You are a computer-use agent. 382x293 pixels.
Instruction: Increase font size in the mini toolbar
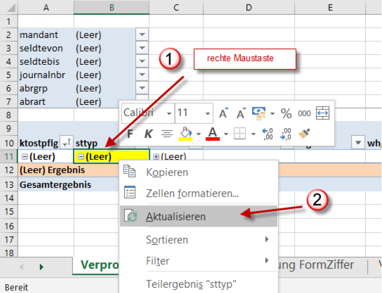224,113
